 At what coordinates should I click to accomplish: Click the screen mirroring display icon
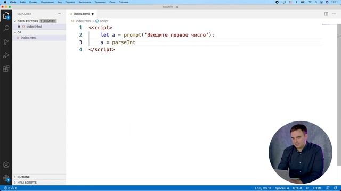283,2
